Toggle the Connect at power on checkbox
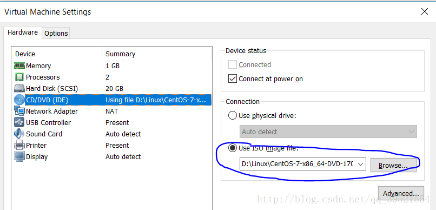The height and width of the screenshot is (210, 436). pyautogui.click(x=232, y=79)
